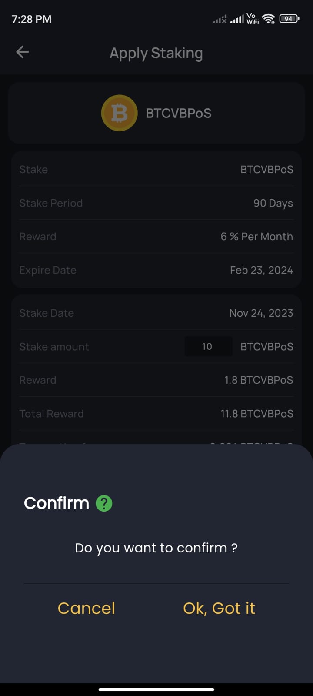Tap the battery level indicator
The height and width of the screenshot is (696, 313).
[x=289, y=19]
